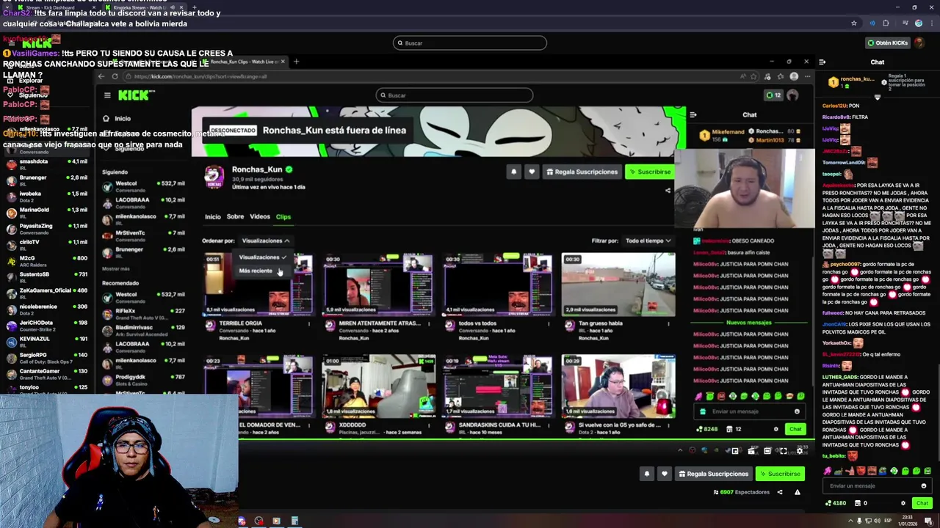Open inner chat settings gear icon
The width and height of the screenshot is (940, 528).
coord(775,429)
